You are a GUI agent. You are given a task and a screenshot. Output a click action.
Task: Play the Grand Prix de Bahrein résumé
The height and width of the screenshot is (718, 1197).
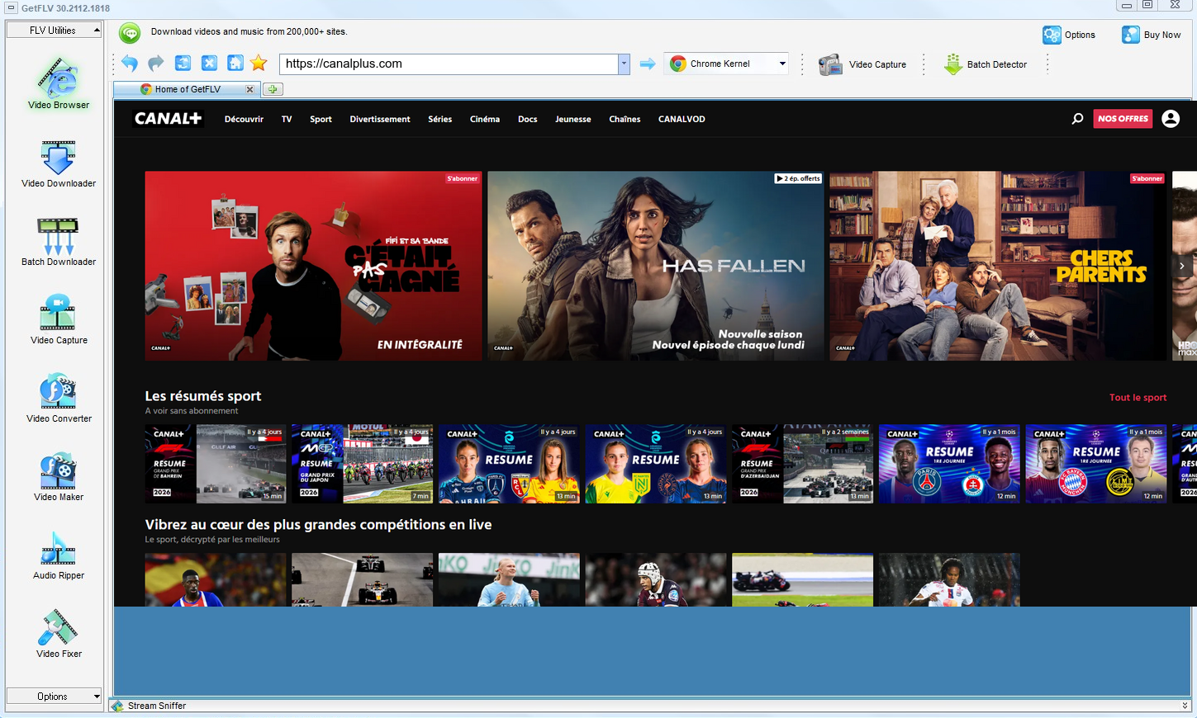(216, 464)
